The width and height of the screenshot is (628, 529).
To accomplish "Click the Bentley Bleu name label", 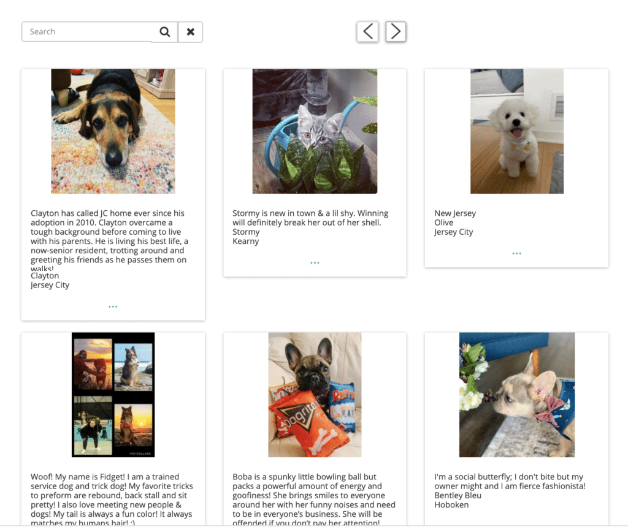I will click(x=458, y=495).
